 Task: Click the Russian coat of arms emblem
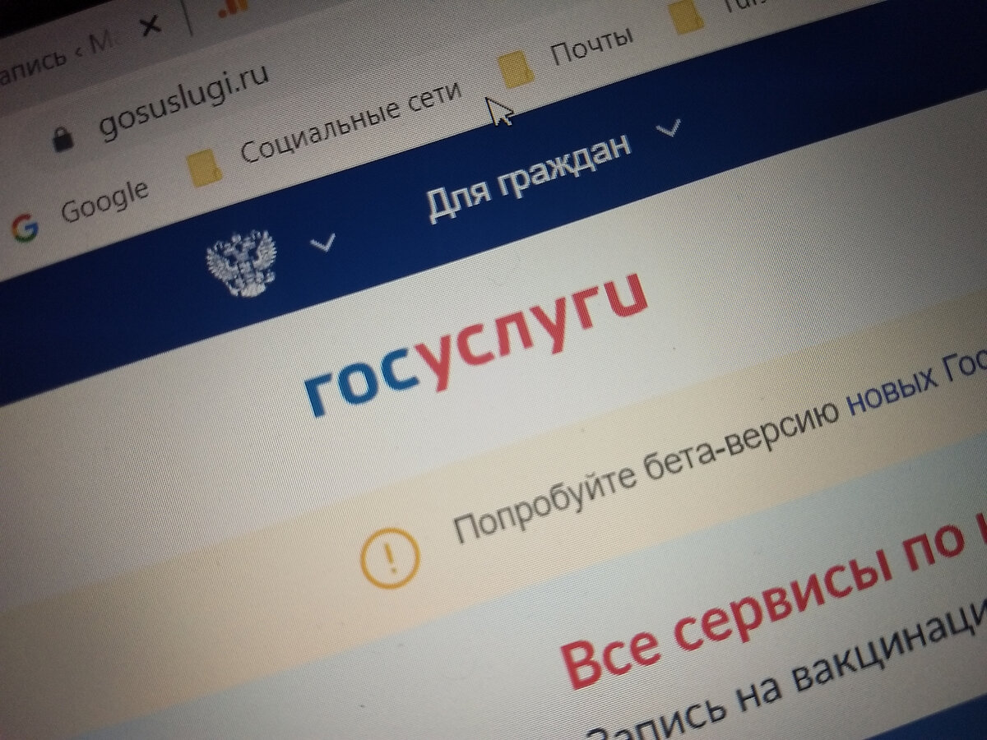click(241, 262)
